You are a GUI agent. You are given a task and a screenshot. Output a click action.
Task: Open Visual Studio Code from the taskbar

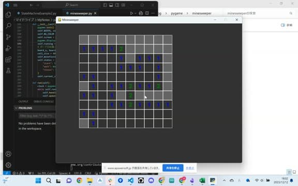pyautogui.click(x=130, y=180)
